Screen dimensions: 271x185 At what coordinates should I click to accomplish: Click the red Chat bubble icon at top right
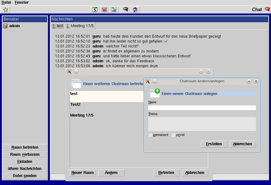267,9
